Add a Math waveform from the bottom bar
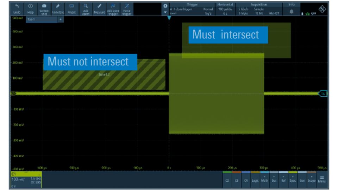The height and width of the screenshot is (190, 338). [x=264, y=180]
